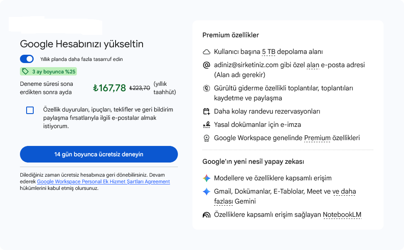The width and height of the screenshot is (404, 250).
Task: Check the feature announcements email opt-in checkbox
Action: 30,110
